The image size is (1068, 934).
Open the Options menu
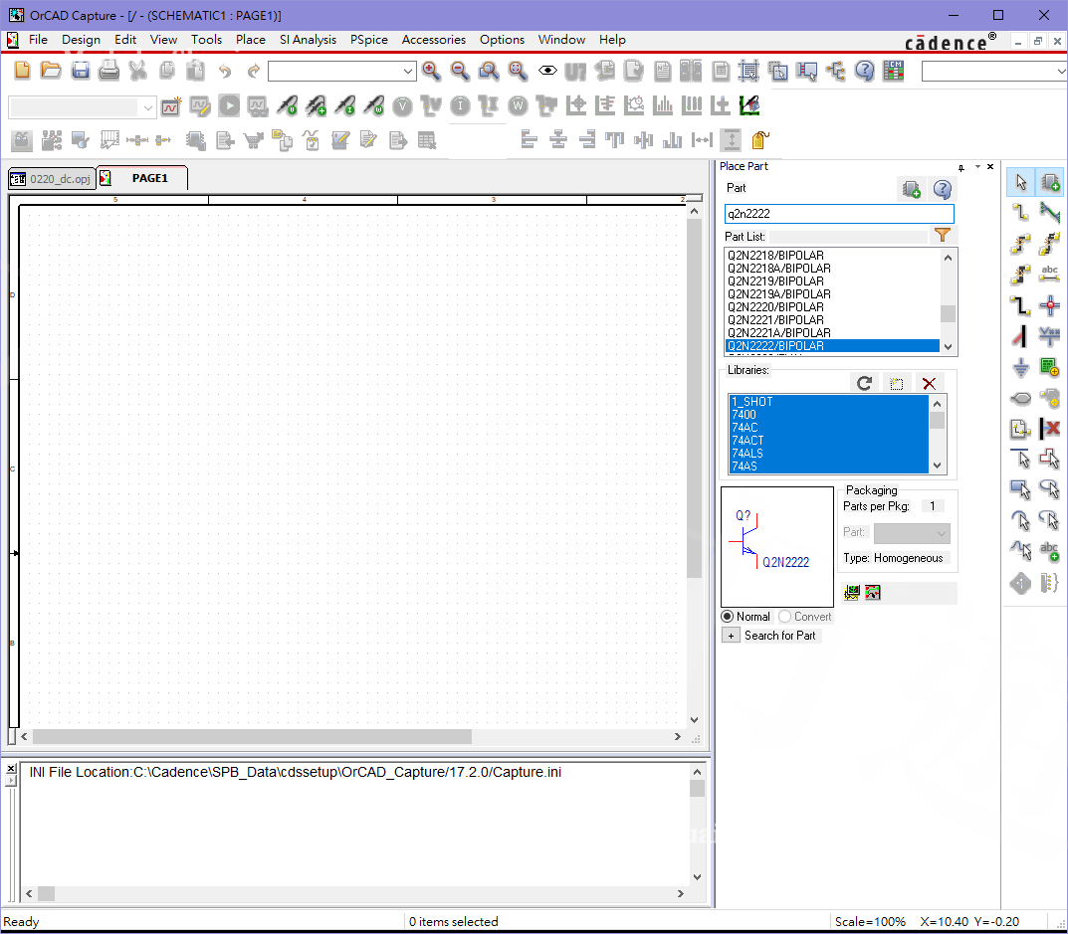click(x=502, y=40)
